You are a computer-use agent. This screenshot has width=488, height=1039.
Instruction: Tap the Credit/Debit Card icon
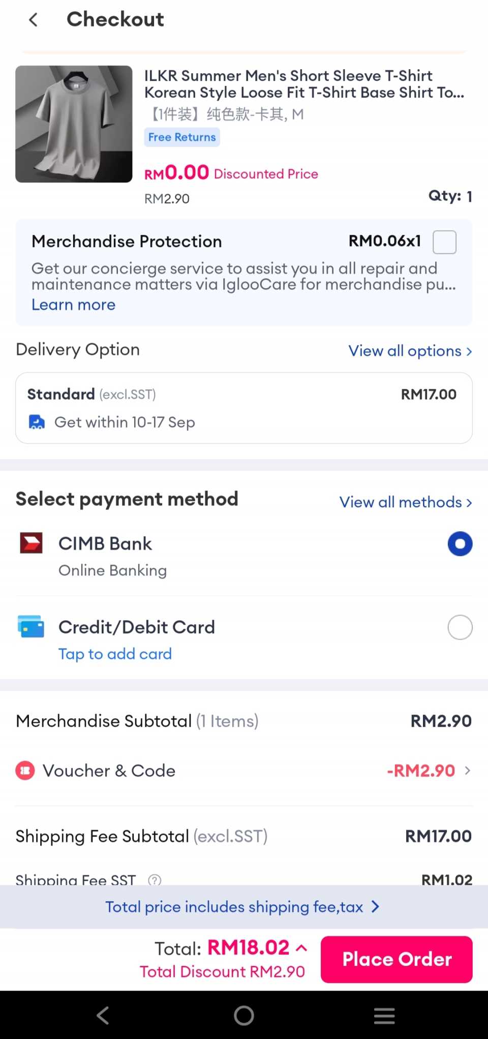[31, 626]
